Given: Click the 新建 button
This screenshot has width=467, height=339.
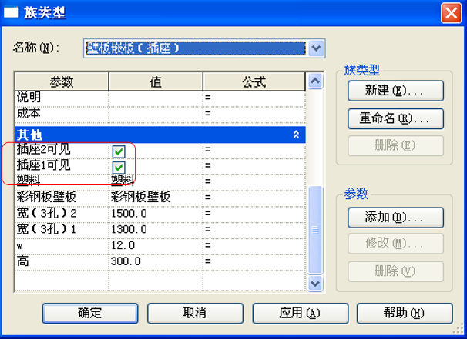Looking at the screenshot, I should pos(395,91).
